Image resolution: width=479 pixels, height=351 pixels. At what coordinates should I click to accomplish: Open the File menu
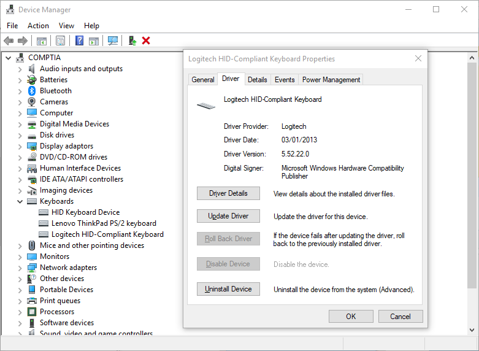pos(12,26)
